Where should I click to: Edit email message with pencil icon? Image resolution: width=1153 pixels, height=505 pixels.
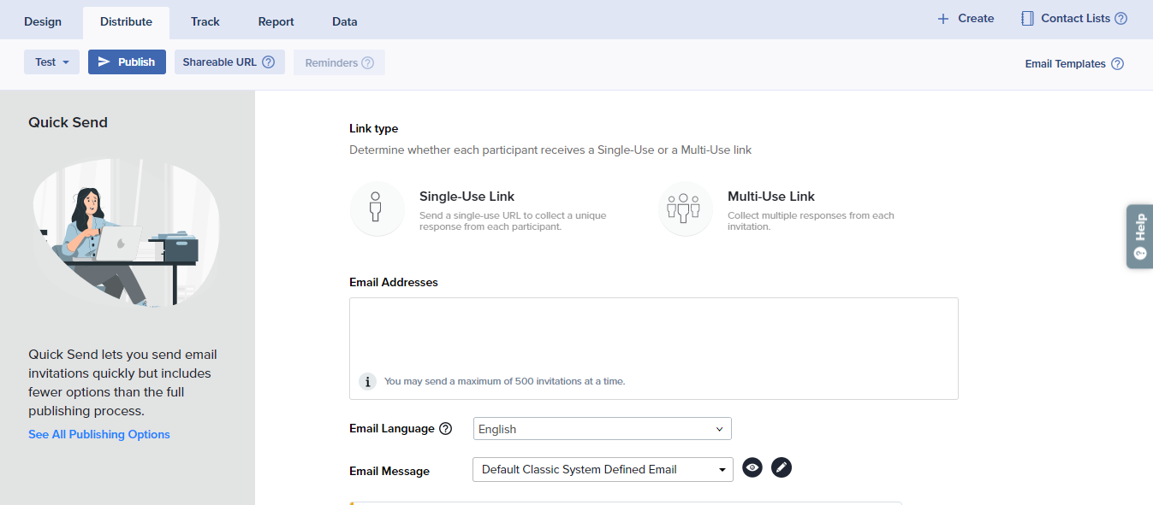[782, 468]
